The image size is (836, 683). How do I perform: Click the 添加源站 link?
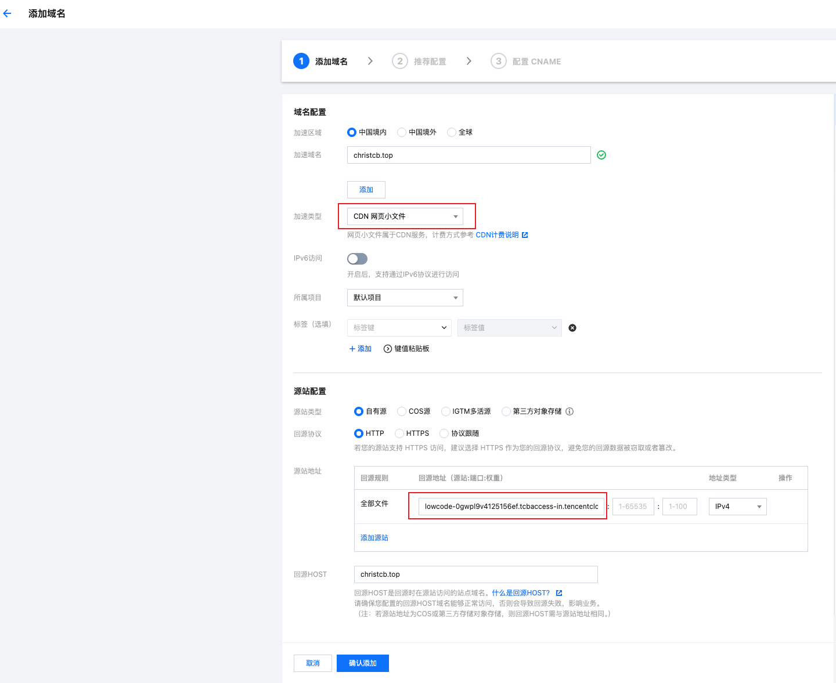pos(374,538)
